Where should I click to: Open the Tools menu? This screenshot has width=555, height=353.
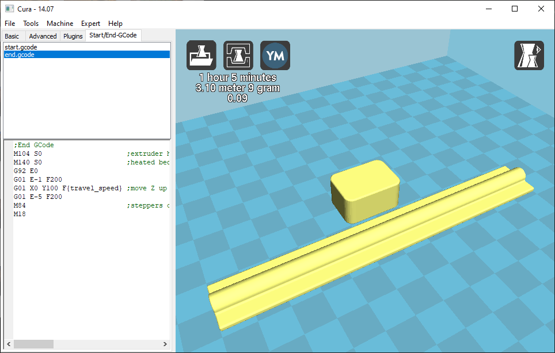(31, 24)
